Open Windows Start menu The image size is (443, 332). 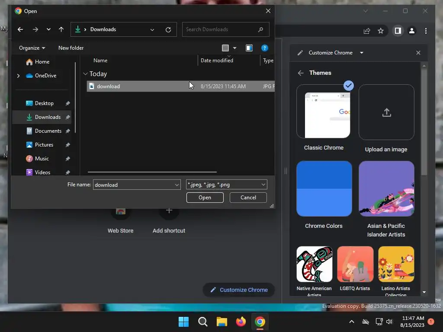[x=183, y=322]
